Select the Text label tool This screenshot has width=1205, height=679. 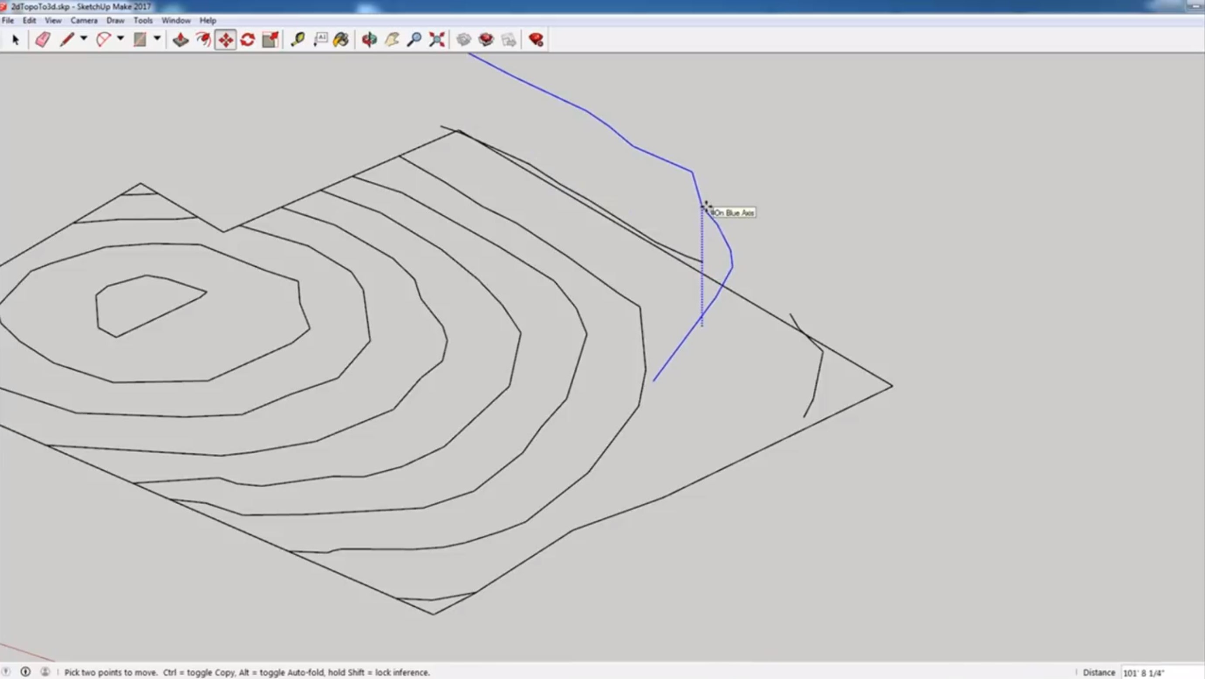(320, 40)
